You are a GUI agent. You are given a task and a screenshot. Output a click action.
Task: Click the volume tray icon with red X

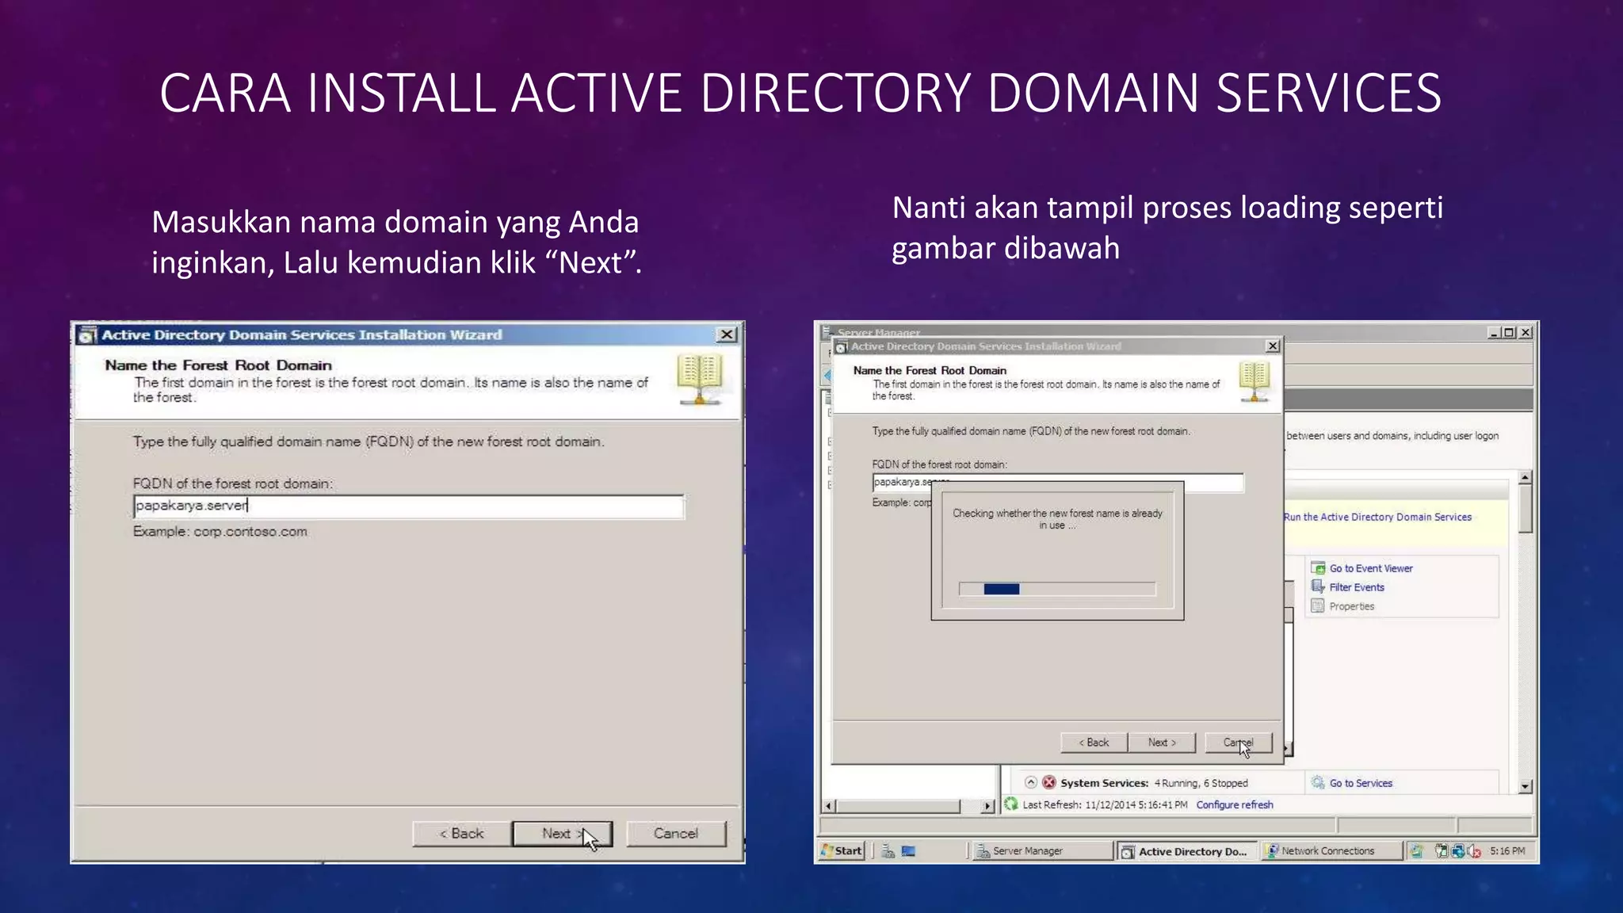pos(1474,851)
